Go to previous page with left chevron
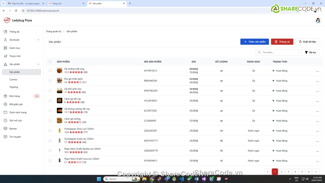325x183 pixels. point(268,172)
